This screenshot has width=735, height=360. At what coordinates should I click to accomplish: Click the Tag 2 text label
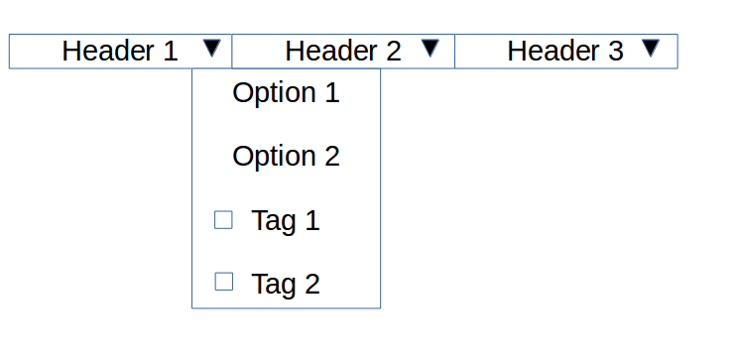pos(286,284)
